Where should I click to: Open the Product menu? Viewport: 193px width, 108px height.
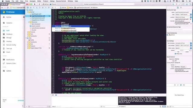(46, 1)
